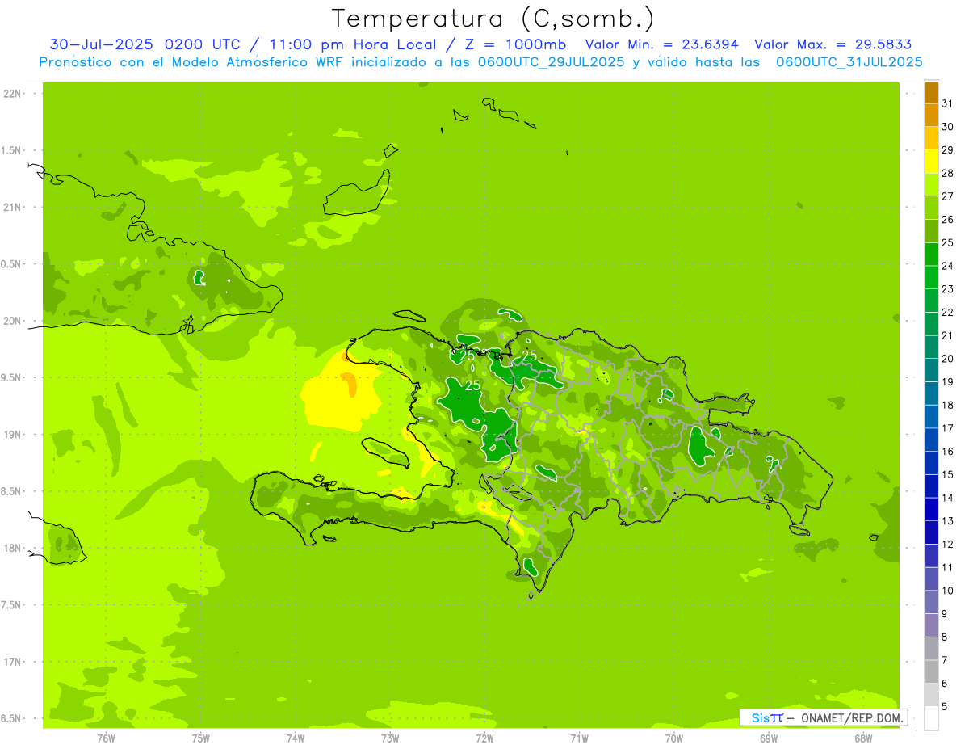969x749 pixels.
Task: Click the "69W" longitude label
Action: [x=769, y=738]
